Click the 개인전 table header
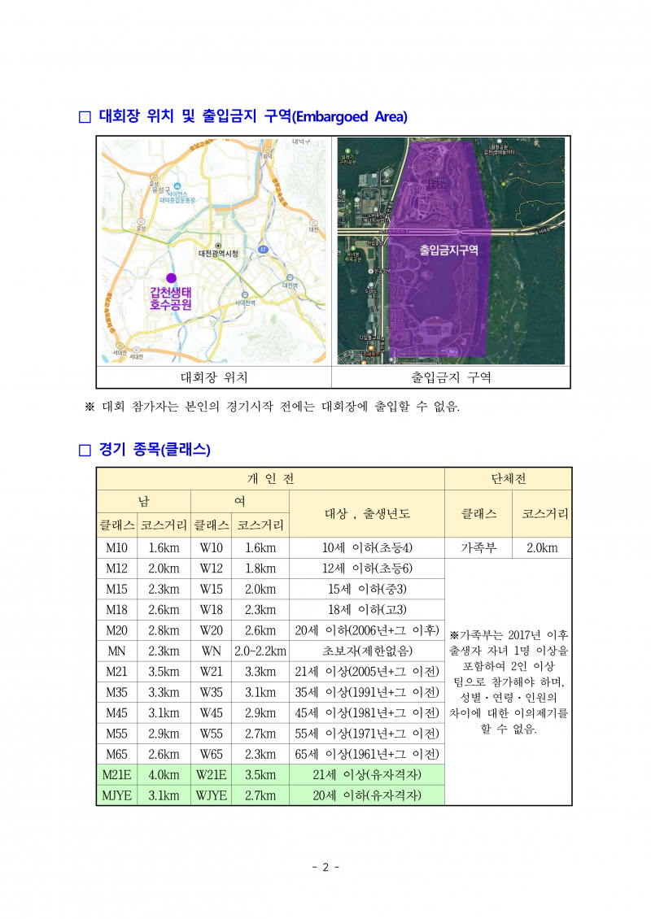This screenshot has width=651, height=919. click(x=270, y=479)
